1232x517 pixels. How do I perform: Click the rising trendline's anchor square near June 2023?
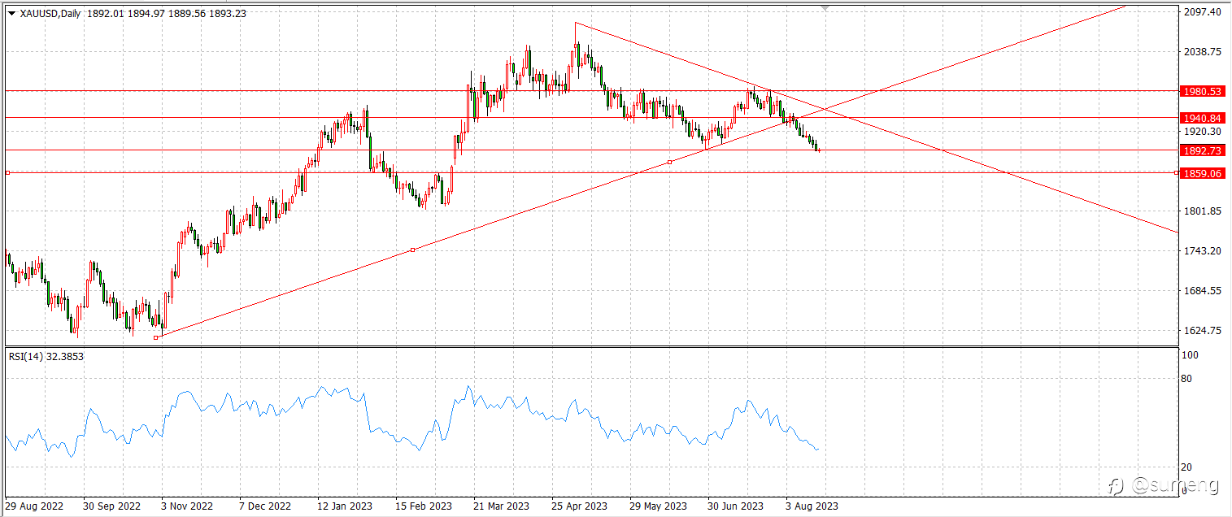pos(669,163)
